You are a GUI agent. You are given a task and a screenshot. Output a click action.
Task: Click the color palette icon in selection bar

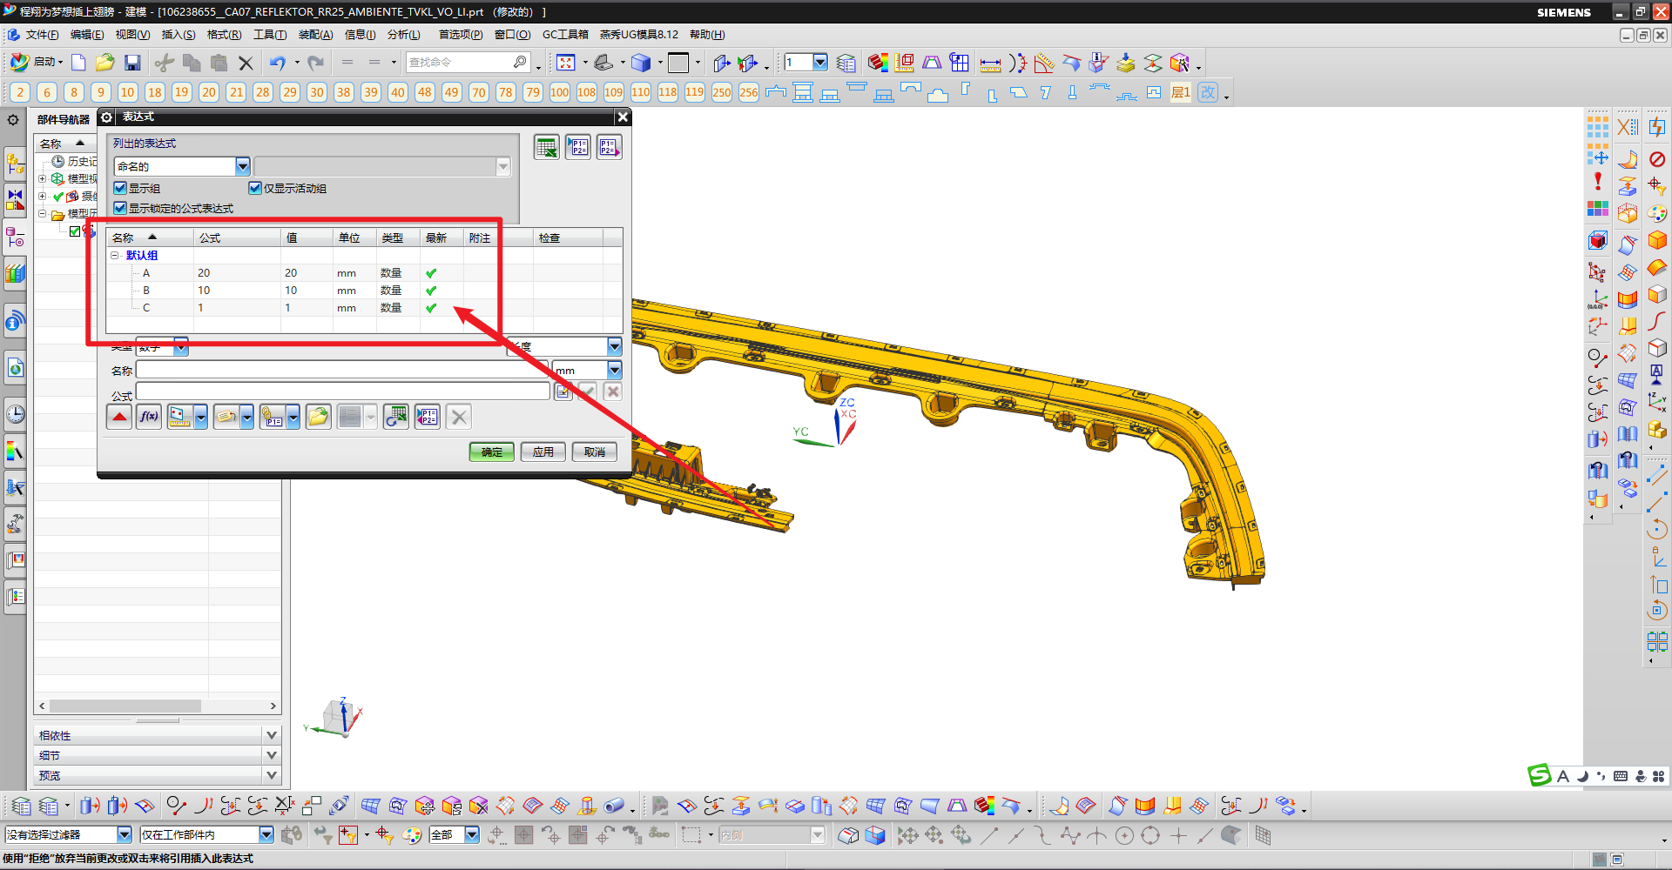pyautogui.click(x=412, y=835)
